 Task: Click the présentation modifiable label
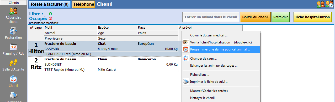44,23
